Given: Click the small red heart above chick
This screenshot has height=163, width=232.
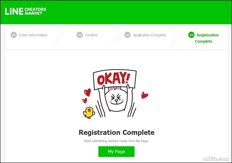Looking at the screenshot, I should click(x=85, y=100).
